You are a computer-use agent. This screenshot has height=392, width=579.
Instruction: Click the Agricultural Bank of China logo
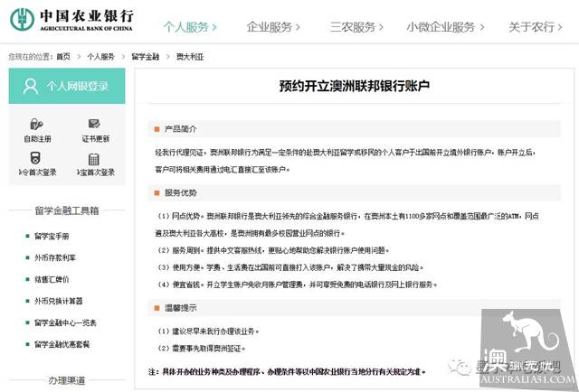pyautogui.click(x=71, y=20)
